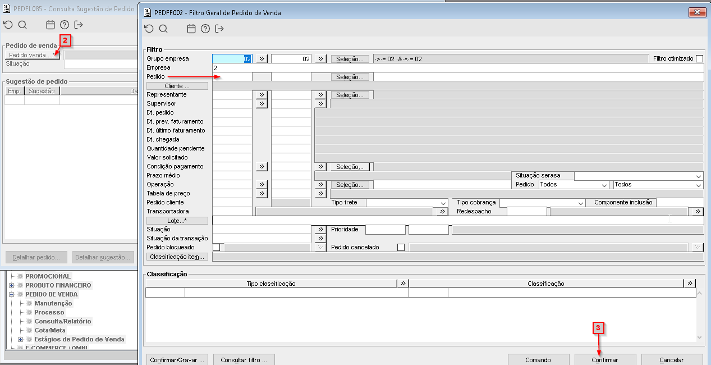Screen dimensions: 711x365
Task: Open the Classificação item... button
Action: pos(177,256)
